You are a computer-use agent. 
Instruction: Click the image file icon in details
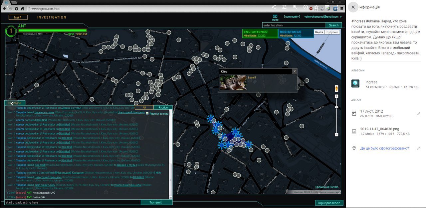(354, 131)
